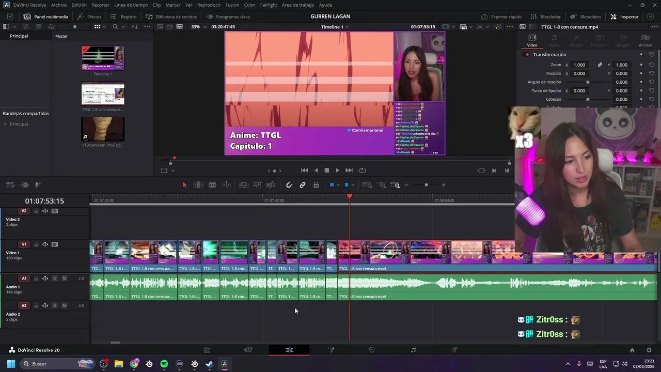Click the Insert clip icon in timeline toolbar
661x372 pixels.
244,185
